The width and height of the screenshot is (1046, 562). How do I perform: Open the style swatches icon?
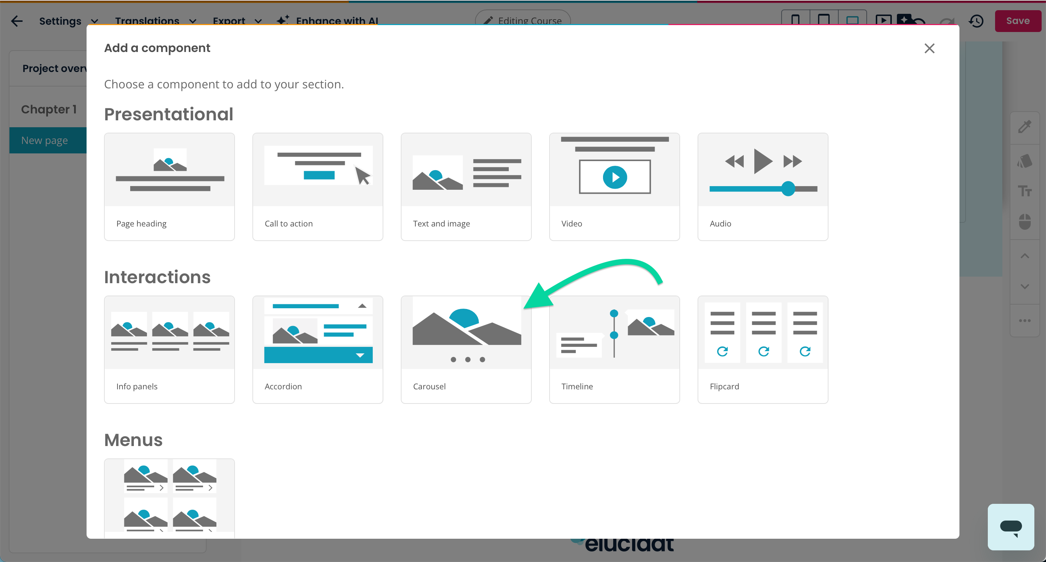[x=1025, y=161]
